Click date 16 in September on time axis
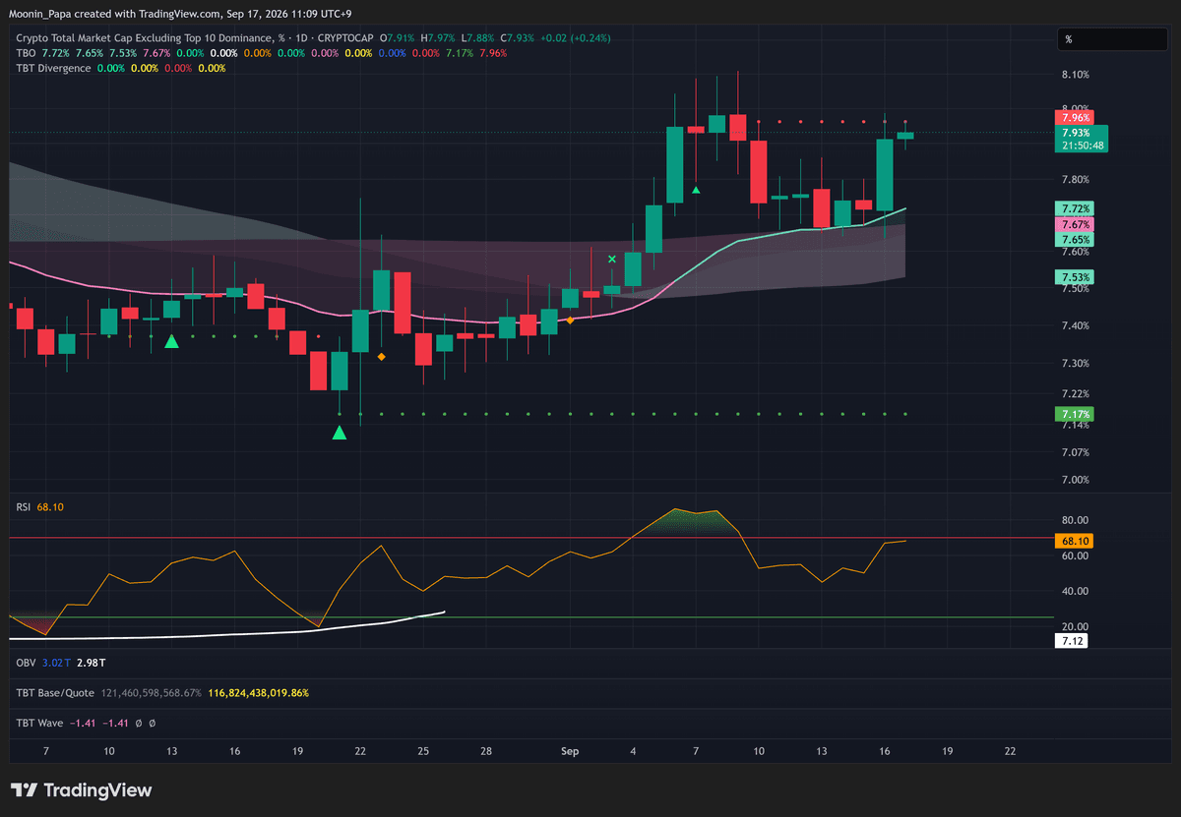 click(x=885, y=750)
